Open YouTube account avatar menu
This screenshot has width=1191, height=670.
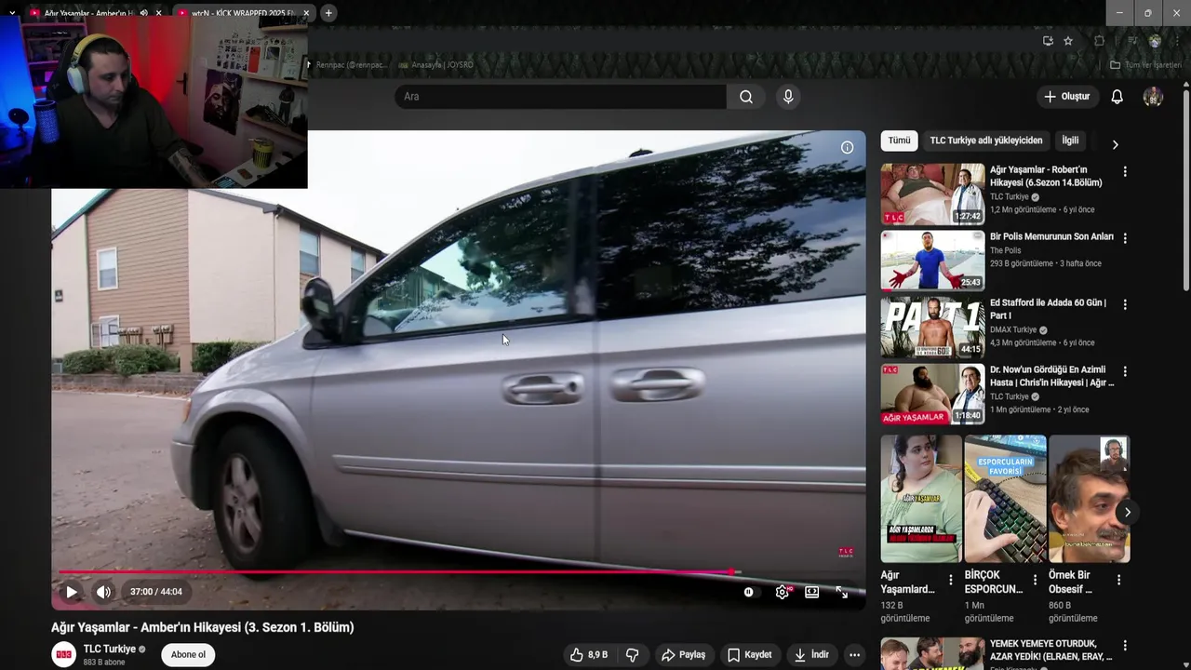coord(1153,97)
